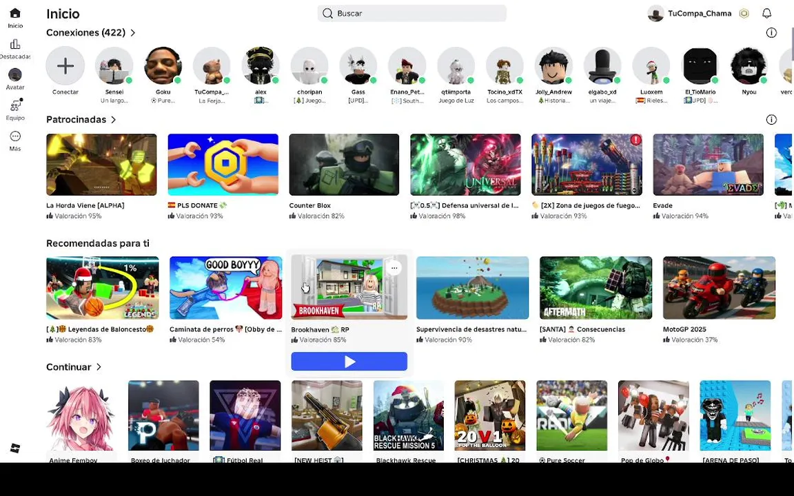The height and width of the screenshot is (496, 794).
Task: Open the Avatar sidebar icon
Action: pyautogui.click(x=15, y=75)
